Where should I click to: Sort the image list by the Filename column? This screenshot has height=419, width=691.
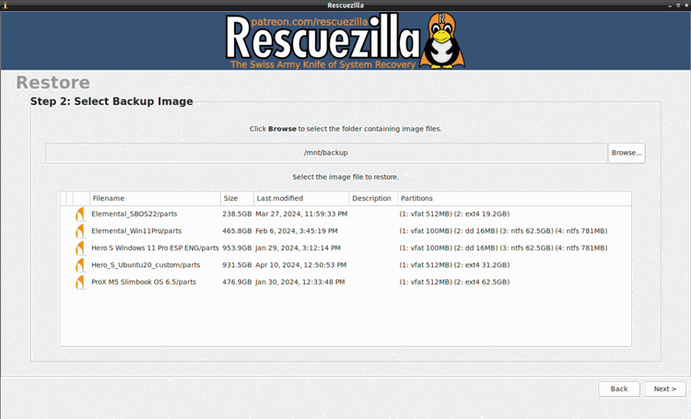154,198
